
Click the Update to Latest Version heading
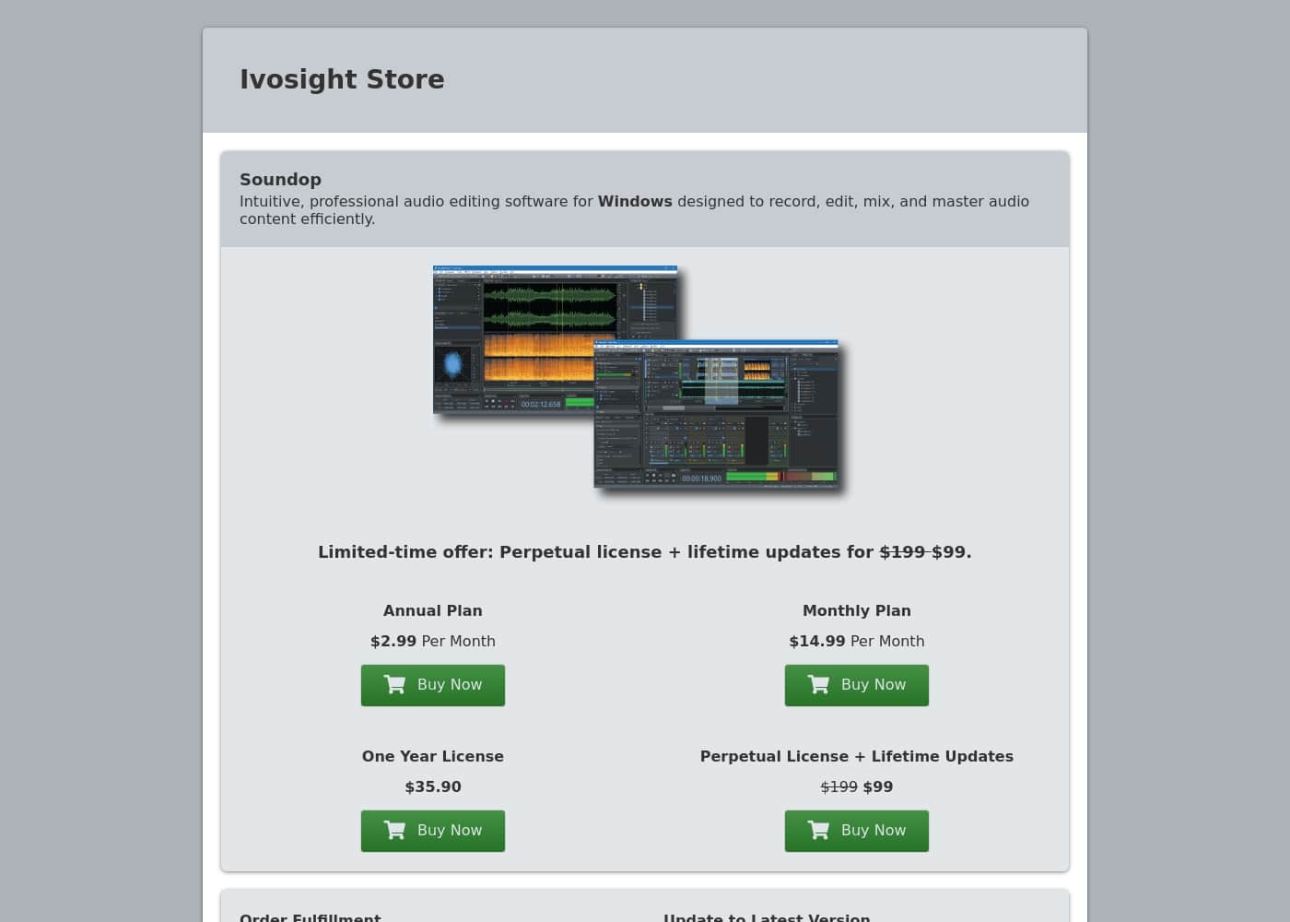click(767, 917)
